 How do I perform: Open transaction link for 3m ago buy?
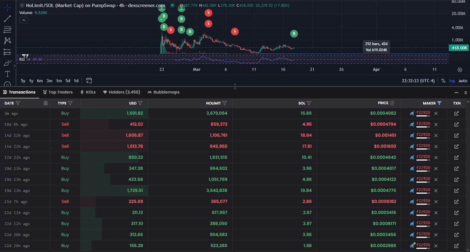(x=456, y=113)
